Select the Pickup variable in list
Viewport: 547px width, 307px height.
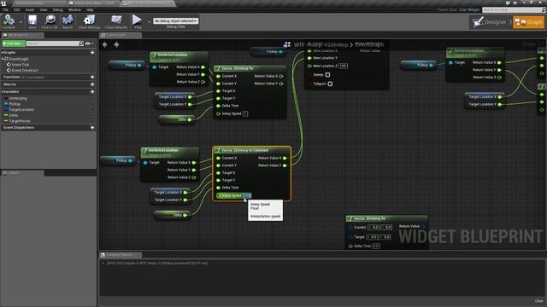tap(15, 104)
